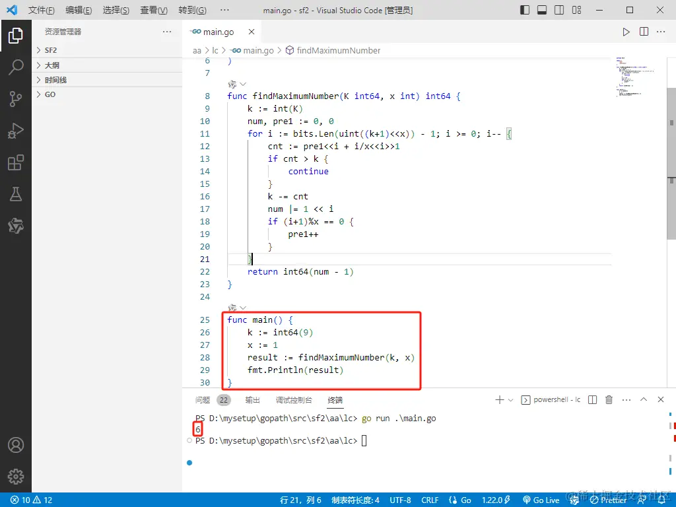The height and width of the screenshot is (507, 676).
Task: Open terminal panel more actions
Action: tap(626, 400)
